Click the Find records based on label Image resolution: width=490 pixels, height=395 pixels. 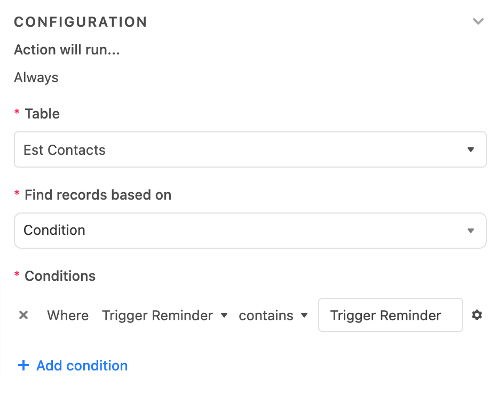point(98,195)
